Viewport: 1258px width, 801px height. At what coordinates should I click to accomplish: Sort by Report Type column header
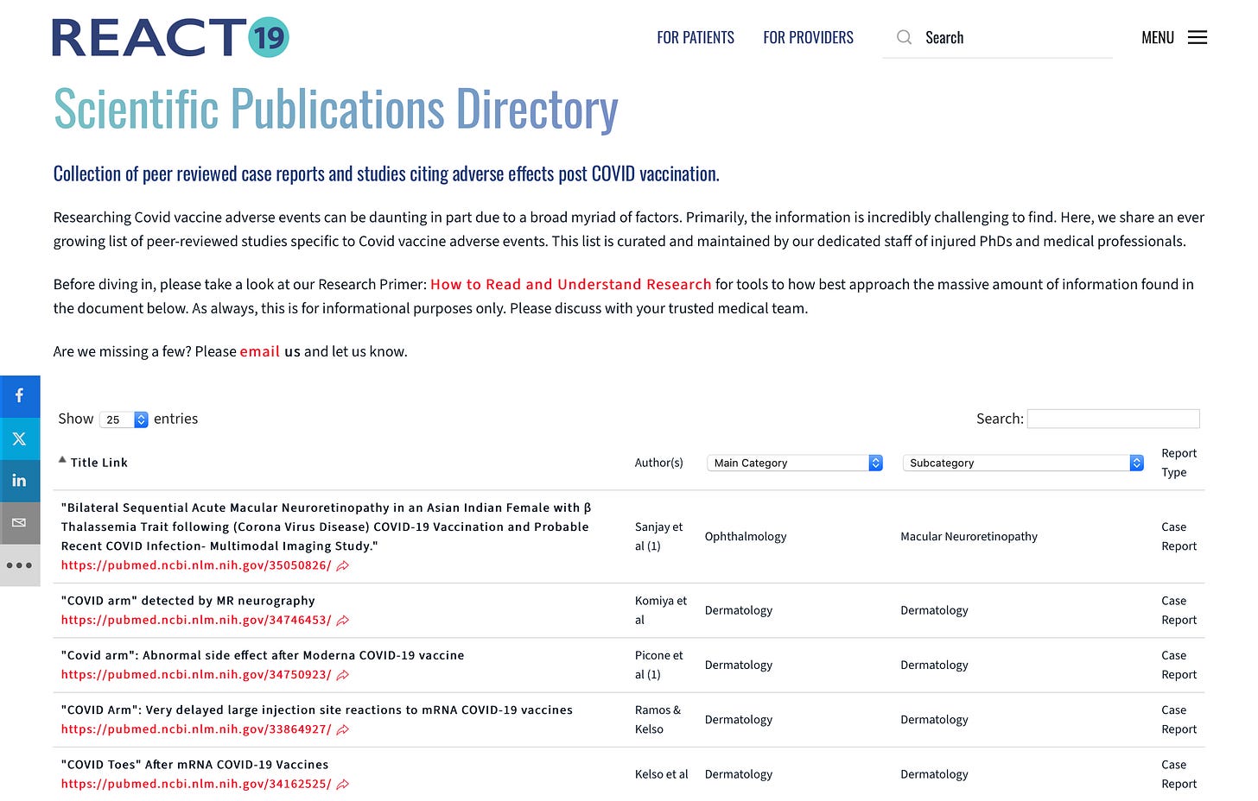1179,463
